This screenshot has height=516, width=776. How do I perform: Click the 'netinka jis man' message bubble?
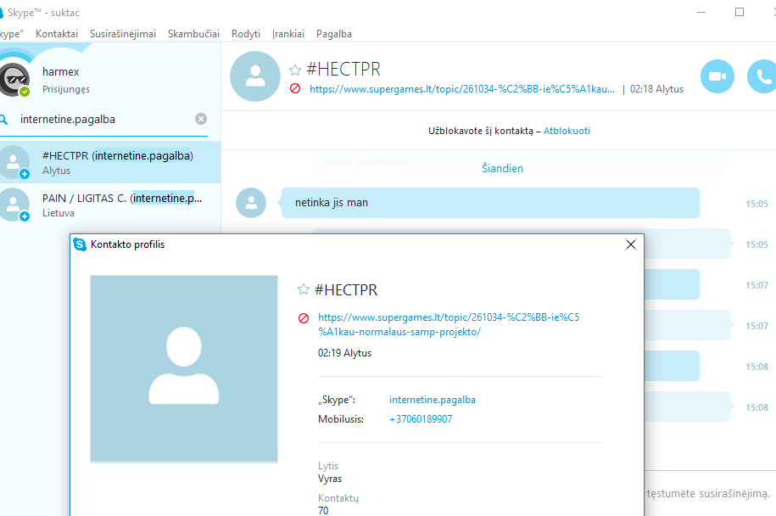tap(490, 203)
